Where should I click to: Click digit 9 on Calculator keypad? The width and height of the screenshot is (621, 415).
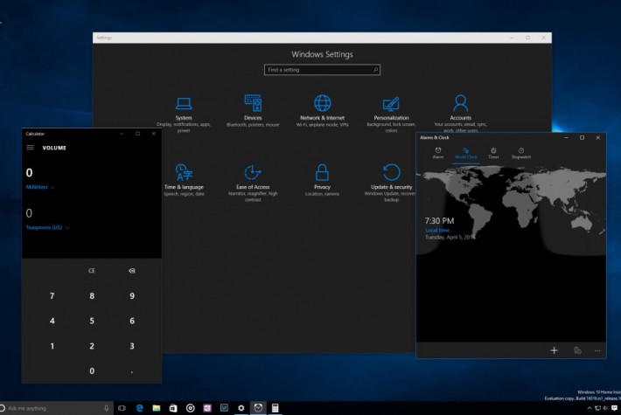pos(132,296)
